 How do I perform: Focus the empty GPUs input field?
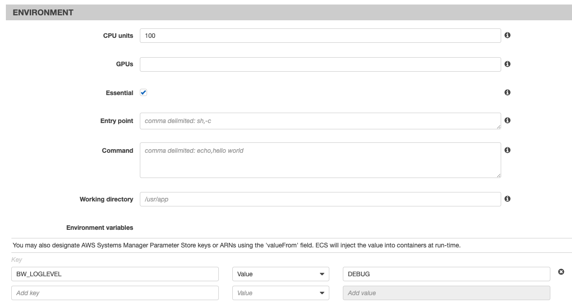pyautogui.click(x=320, y=64)
